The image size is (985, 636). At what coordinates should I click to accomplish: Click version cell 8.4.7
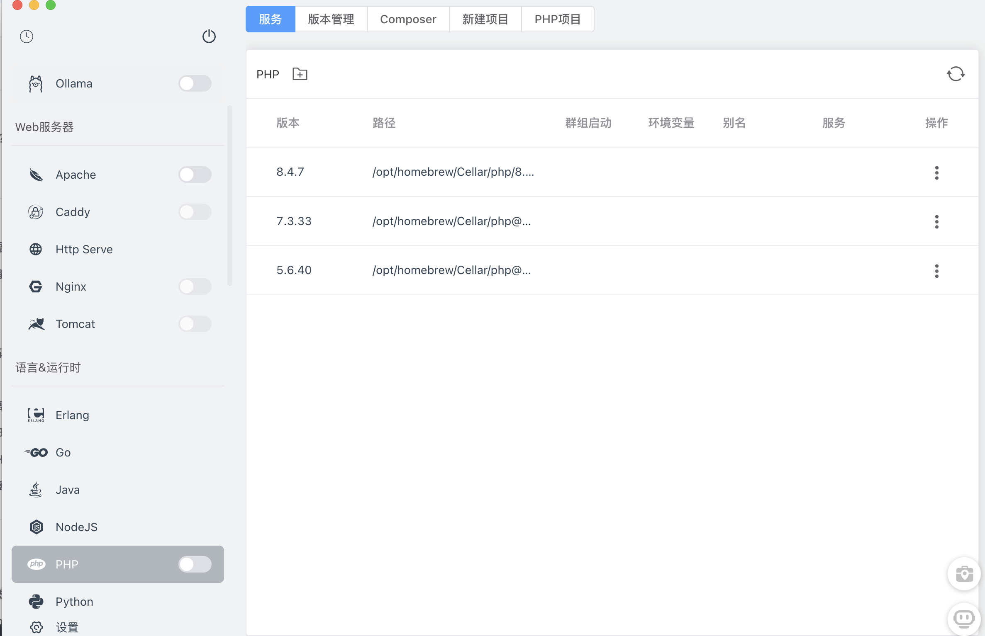pos(290,172)
